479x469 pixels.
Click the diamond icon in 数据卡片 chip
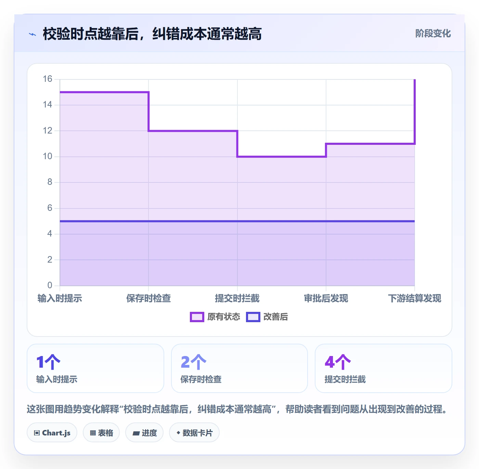click(x=178, y=433)
